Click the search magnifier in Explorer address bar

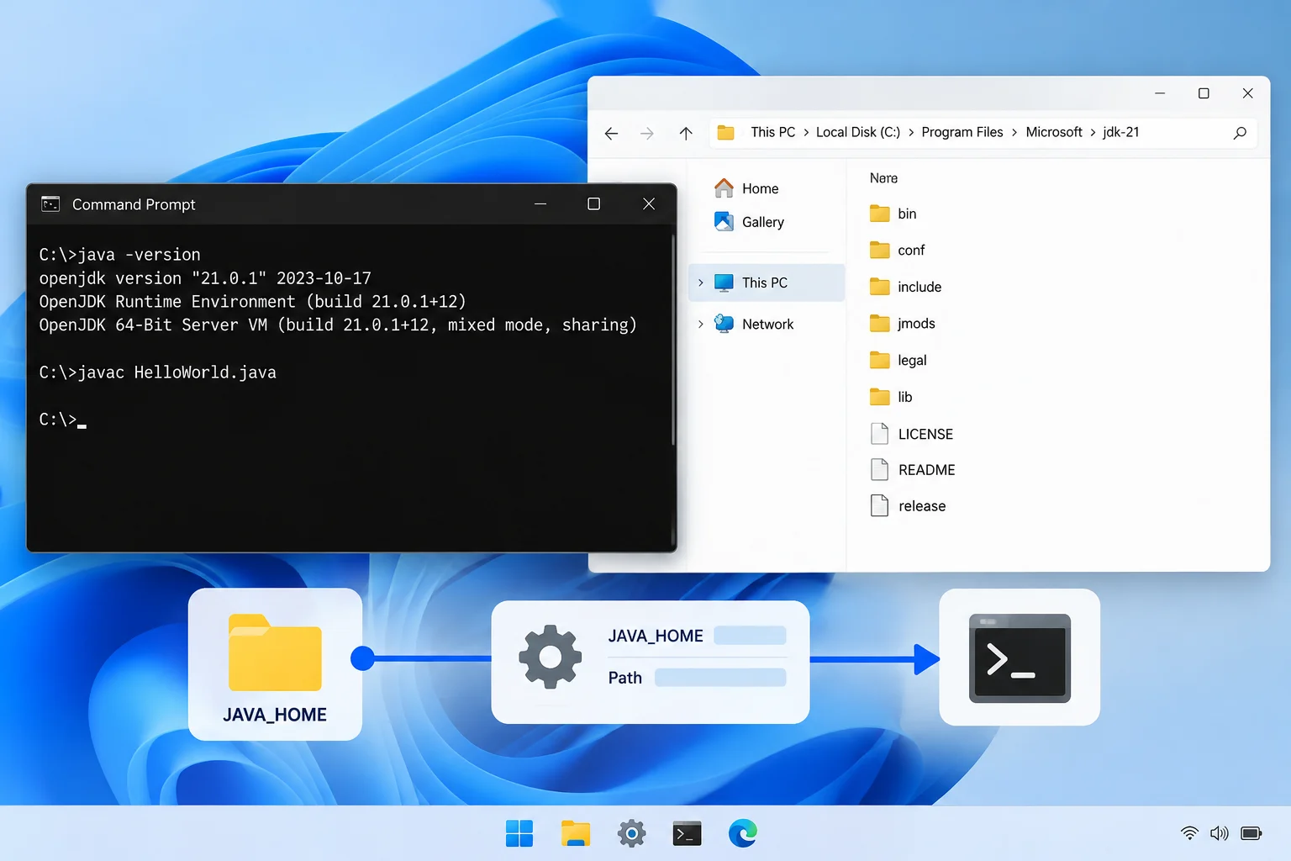click(1240, 133)
